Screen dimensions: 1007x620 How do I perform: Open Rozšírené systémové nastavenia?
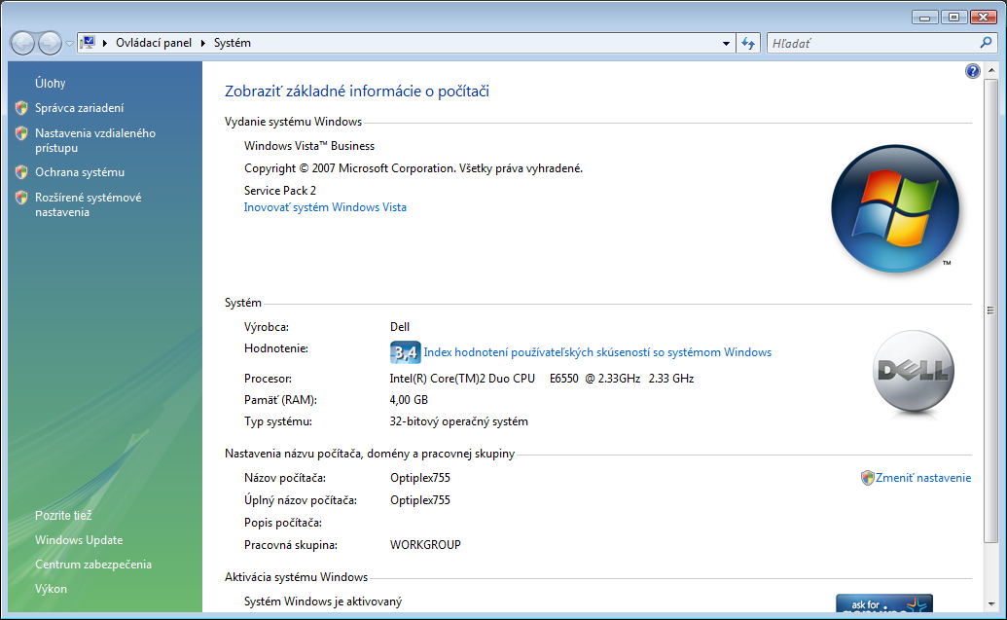pyautogui.click(x=88, y=204)
